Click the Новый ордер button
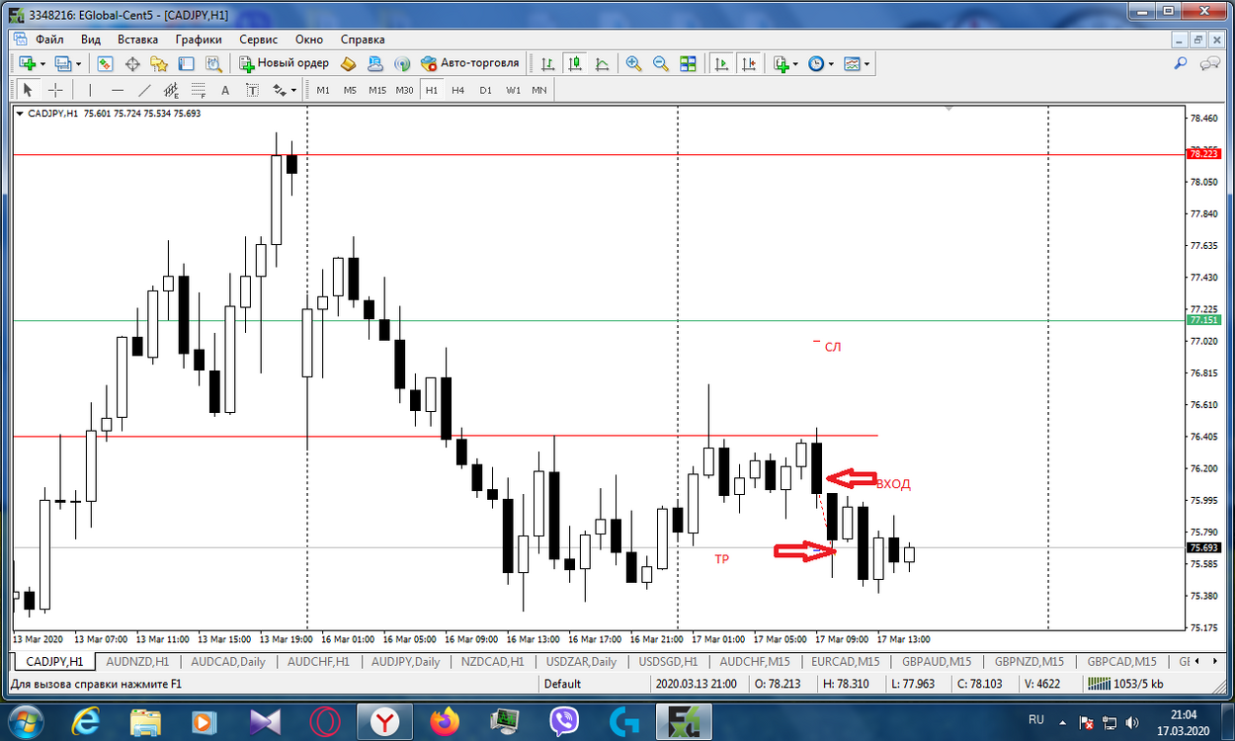This screenshot has width=1235, height=741. click(284, 63)
